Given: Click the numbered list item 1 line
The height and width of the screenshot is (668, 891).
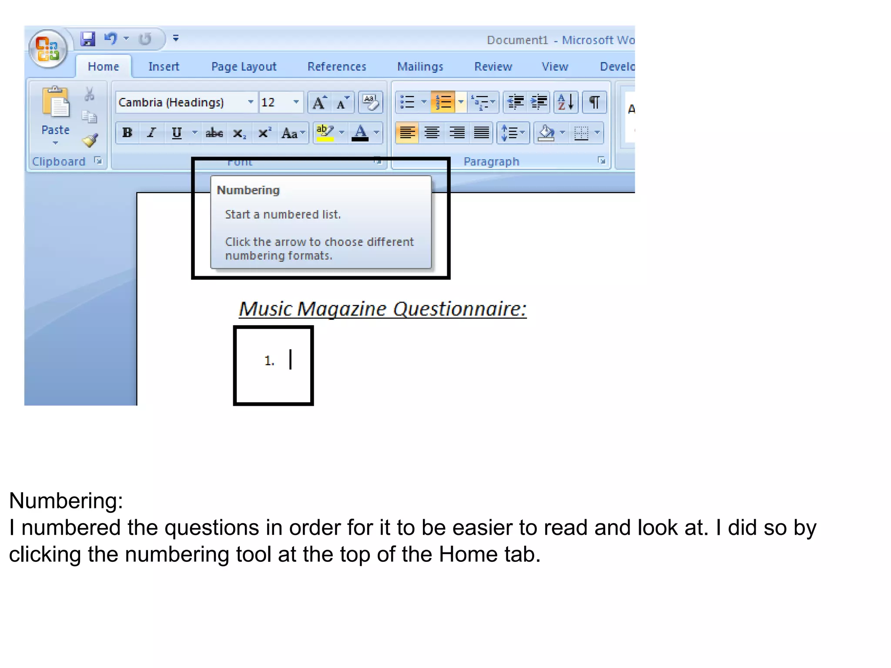Looking at the screenshot, I should pyautogui.click(x=278, y=361).
